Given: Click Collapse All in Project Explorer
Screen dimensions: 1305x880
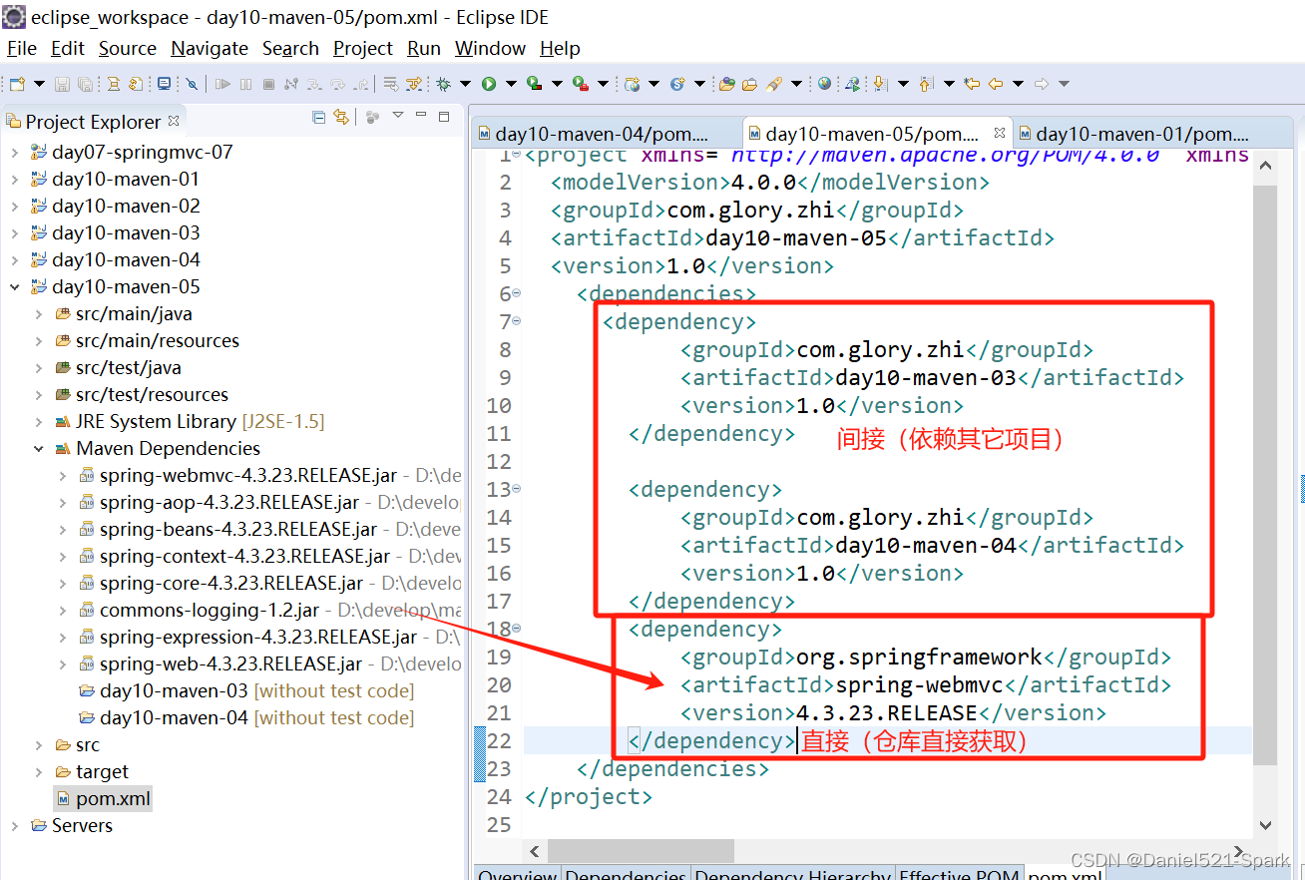Looking at the screenshot, I should pos(319,118).
